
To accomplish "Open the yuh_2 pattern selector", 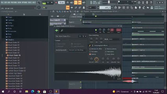I will (105, 8).
